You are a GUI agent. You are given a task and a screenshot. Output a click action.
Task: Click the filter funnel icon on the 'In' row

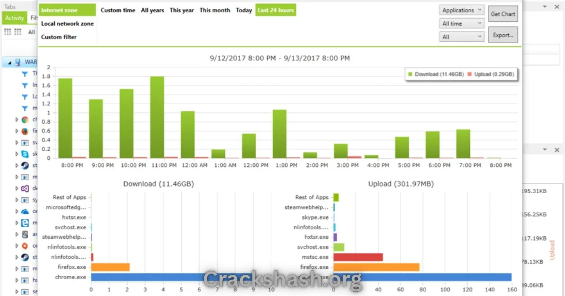pyautogui.click(x=25, y=86)
